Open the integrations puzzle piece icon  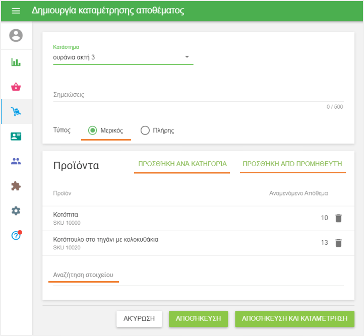click(16, 186)
